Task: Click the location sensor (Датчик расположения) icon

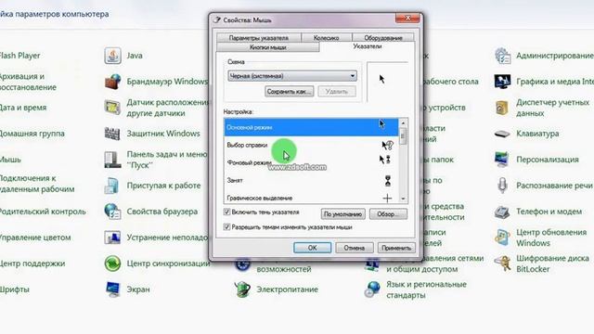Action: coord(112,108)
